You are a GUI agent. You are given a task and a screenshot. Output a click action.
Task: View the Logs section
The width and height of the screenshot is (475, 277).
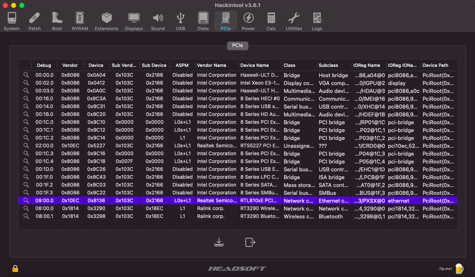click(x=317, y=21)
